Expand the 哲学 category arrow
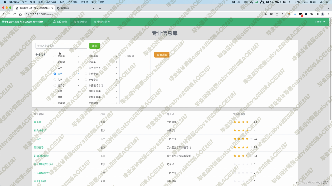Image resolution: width=332 pixels, height=186 pixels. point(78,91)
